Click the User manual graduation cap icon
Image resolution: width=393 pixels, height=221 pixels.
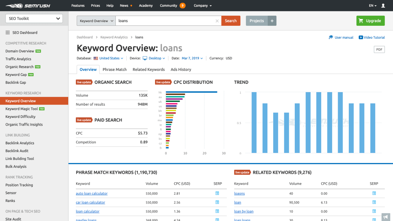click(x=331, y=37)
